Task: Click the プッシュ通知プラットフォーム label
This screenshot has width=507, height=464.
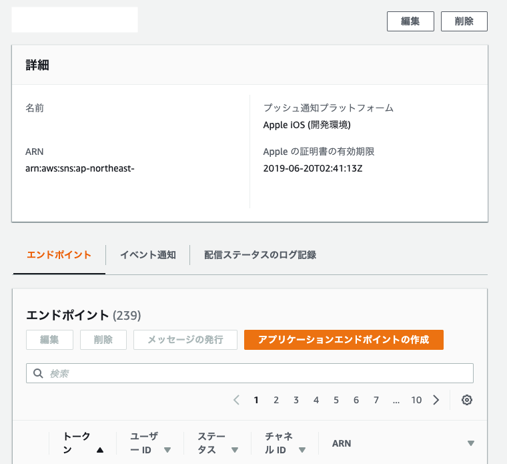Action: pos(328,107)
